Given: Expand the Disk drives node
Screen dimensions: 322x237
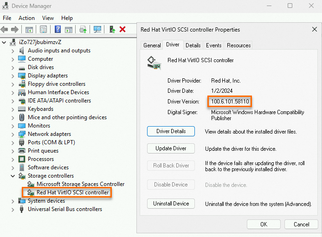Looking at the screenshot, I should [13, 68].
